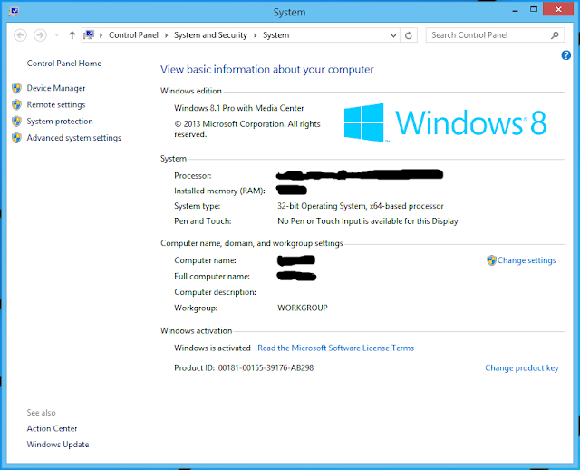Select System and Security in the breadcrumb
Image resolution: width=580 pixels, height=470 pixels.
[x=210, y=35]
